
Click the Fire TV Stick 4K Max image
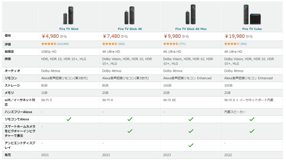pyautogui.click(x=191, y=15)
